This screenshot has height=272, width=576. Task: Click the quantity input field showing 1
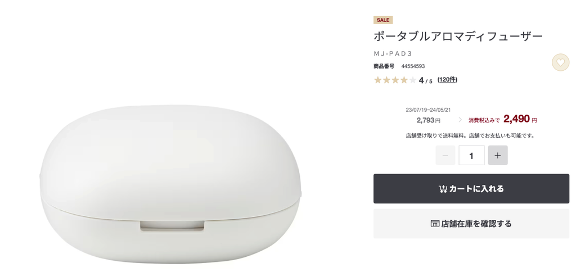[x=471, y=155]
